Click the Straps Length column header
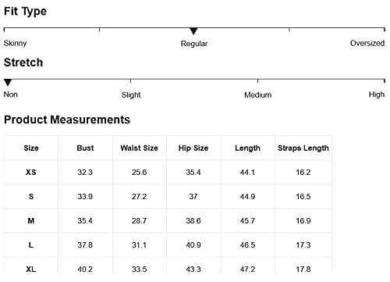 tap(303, 148)
